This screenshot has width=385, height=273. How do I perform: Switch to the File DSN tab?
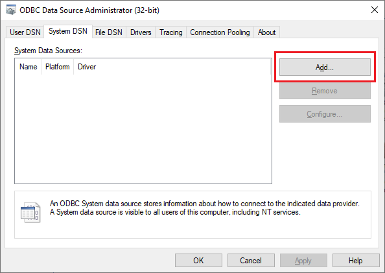point(109,32)
